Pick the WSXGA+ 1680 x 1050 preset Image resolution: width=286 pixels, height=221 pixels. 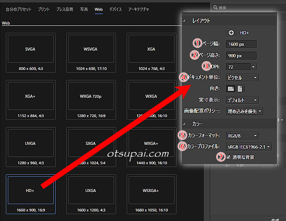151,194
